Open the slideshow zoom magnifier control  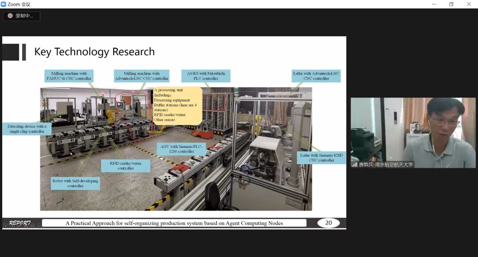coord(33,226)
